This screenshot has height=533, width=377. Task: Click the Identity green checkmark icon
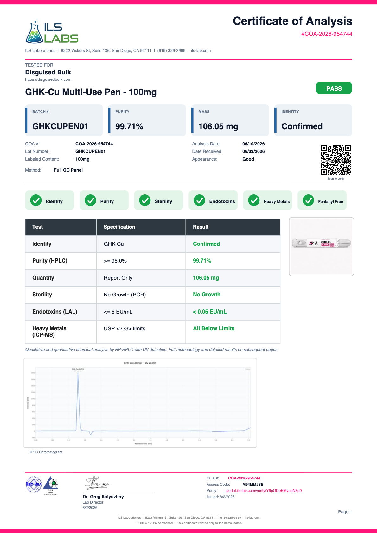pos(36,200)
